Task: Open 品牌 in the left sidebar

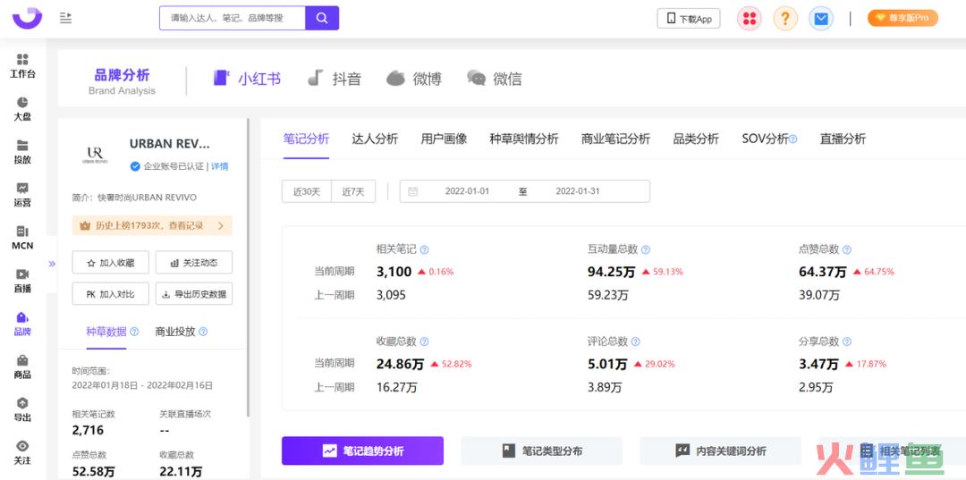Action: [x=22, y=324]
